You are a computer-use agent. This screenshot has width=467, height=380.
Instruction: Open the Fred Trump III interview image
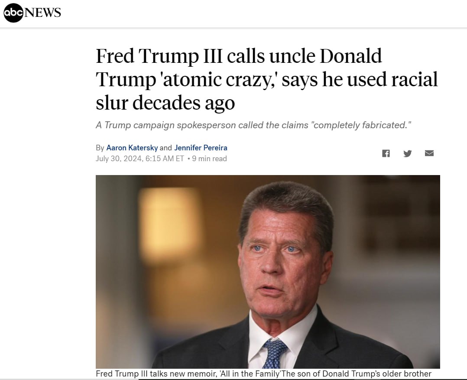(x=268, y=272)
